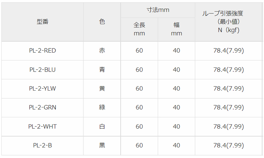
Task: Click the 型番 column header
Action: [42, 22]
